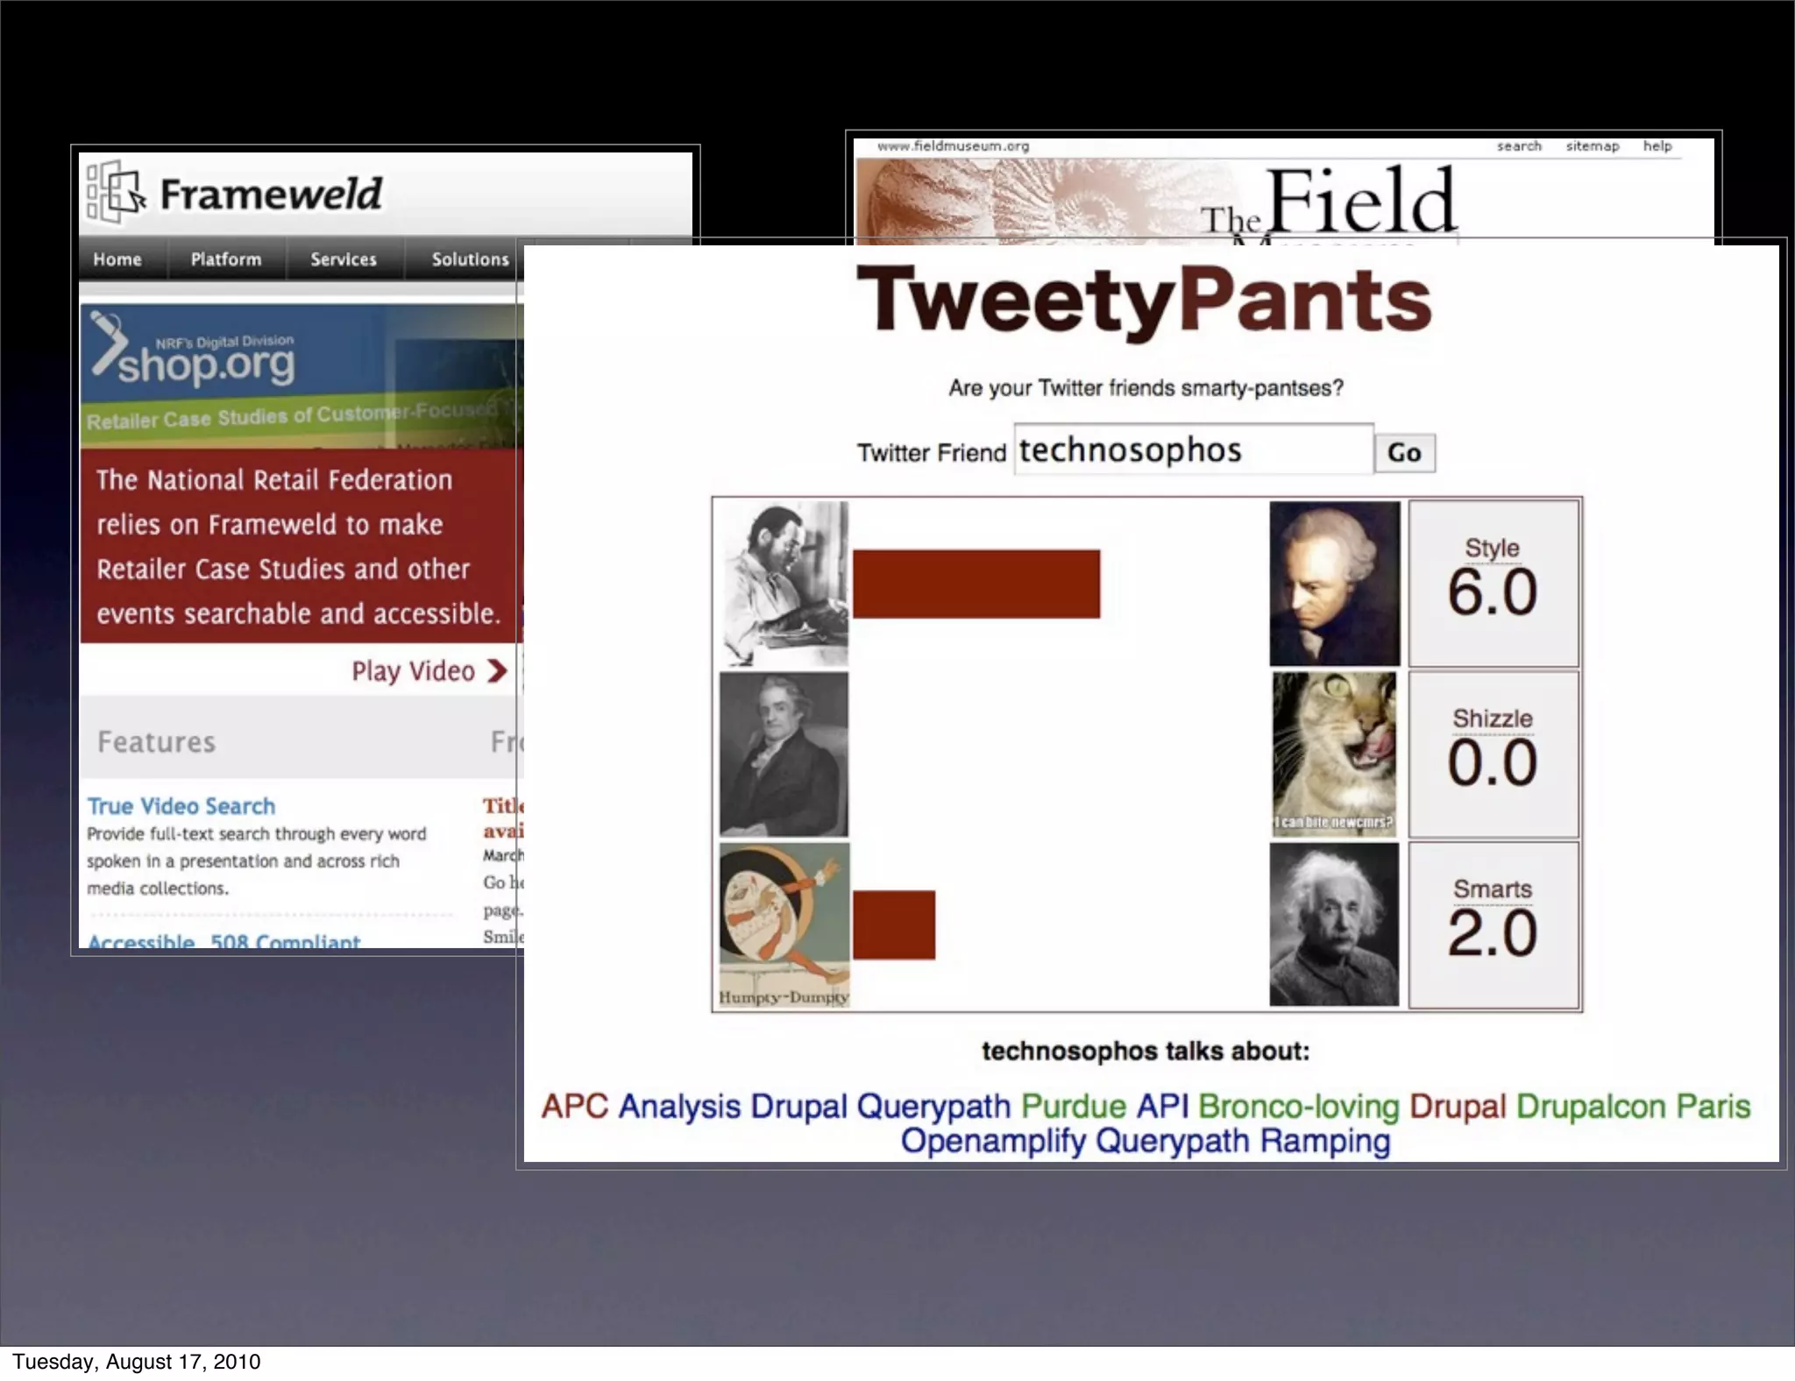1795x1381 pixels.
Task: Open the Home tab in Frameweld nav
Action: (x=117, y=259)
